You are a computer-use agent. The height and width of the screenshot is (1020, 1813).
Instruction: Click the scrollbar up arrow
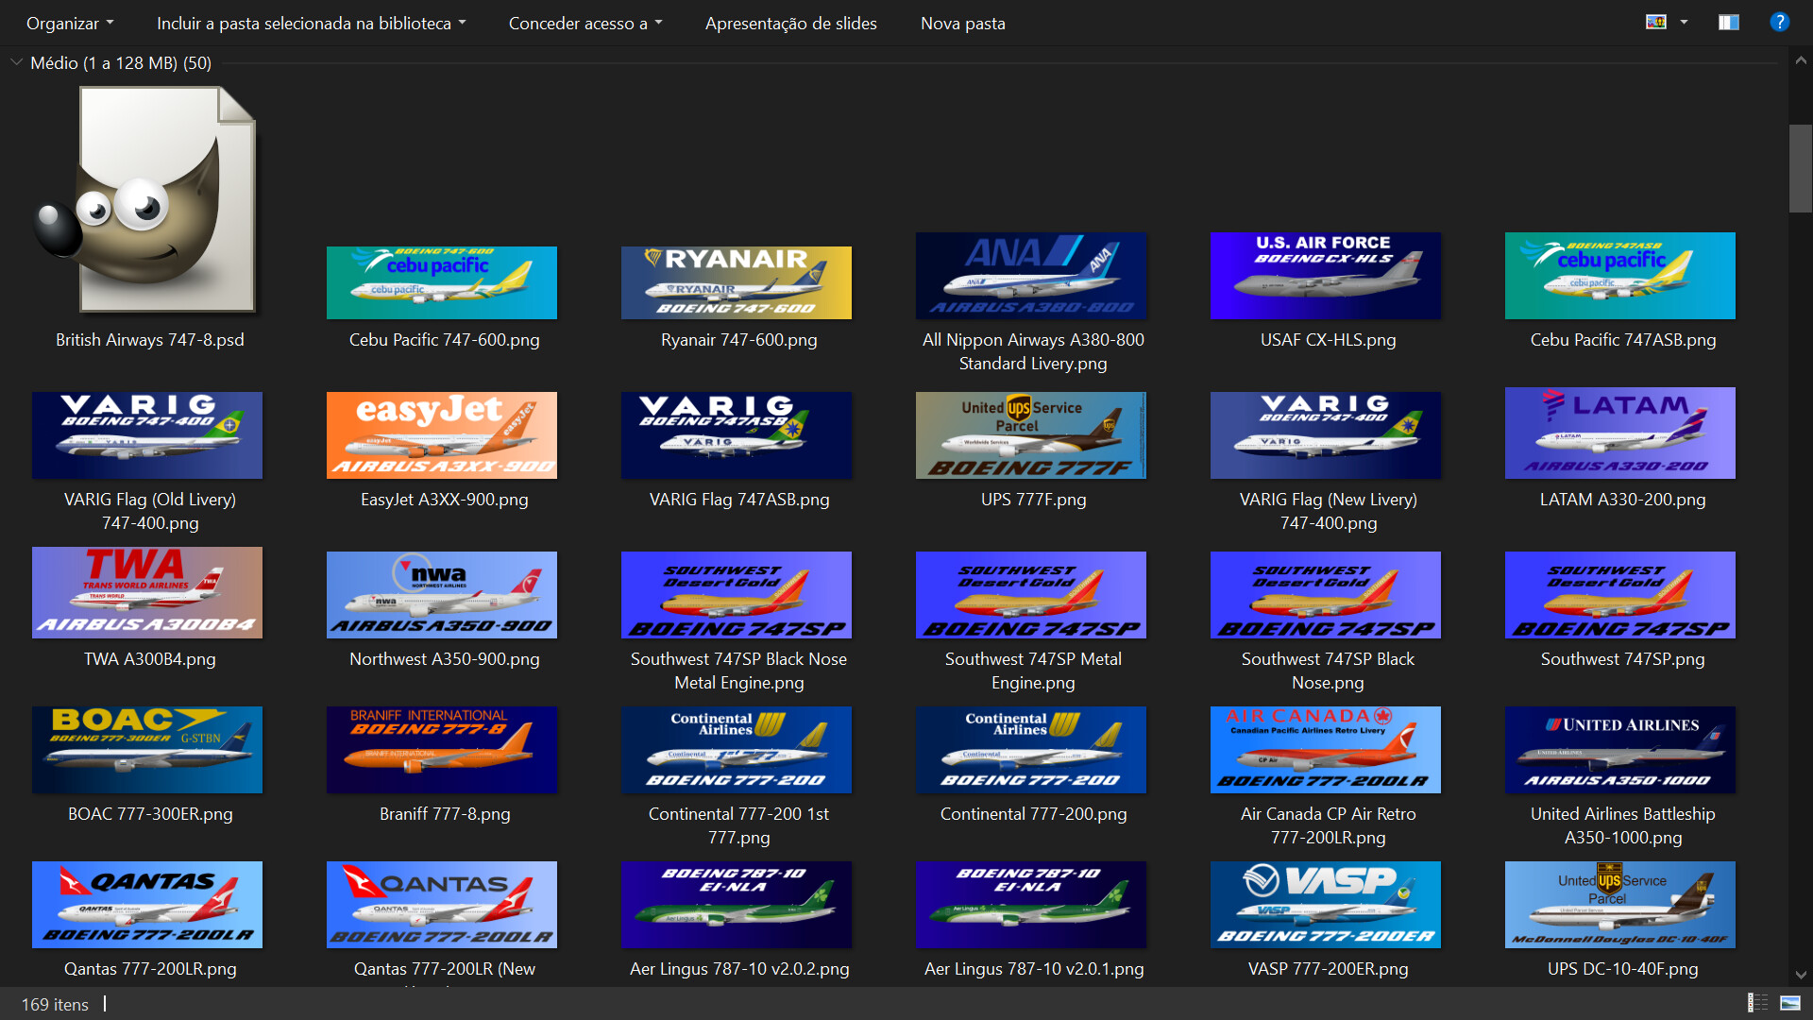pos(1801,60)
